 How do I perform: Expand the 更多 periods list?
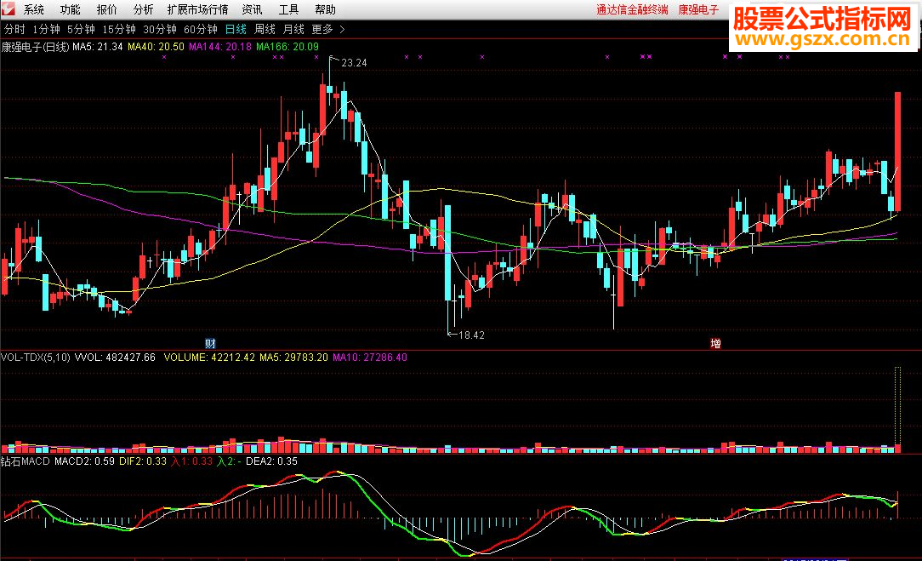(322, 30)
